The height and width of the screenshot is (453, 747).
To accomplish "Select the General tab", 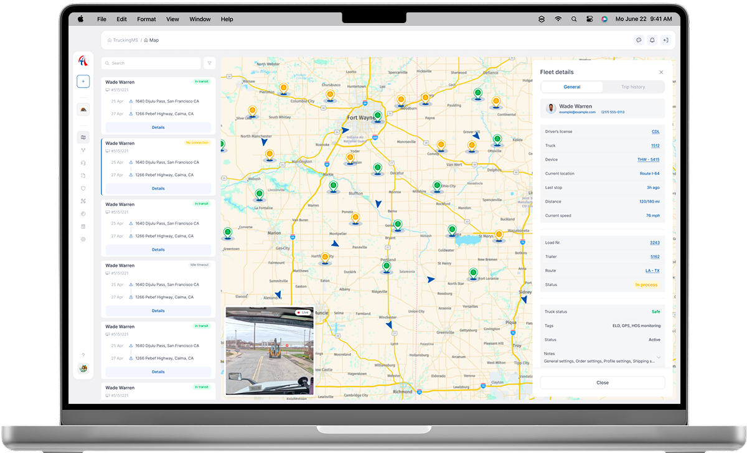I will point(571,87).
